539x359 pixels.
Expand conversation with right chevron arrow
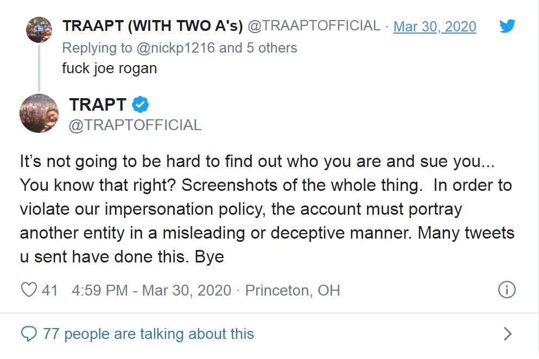click(x=508, y=334)
